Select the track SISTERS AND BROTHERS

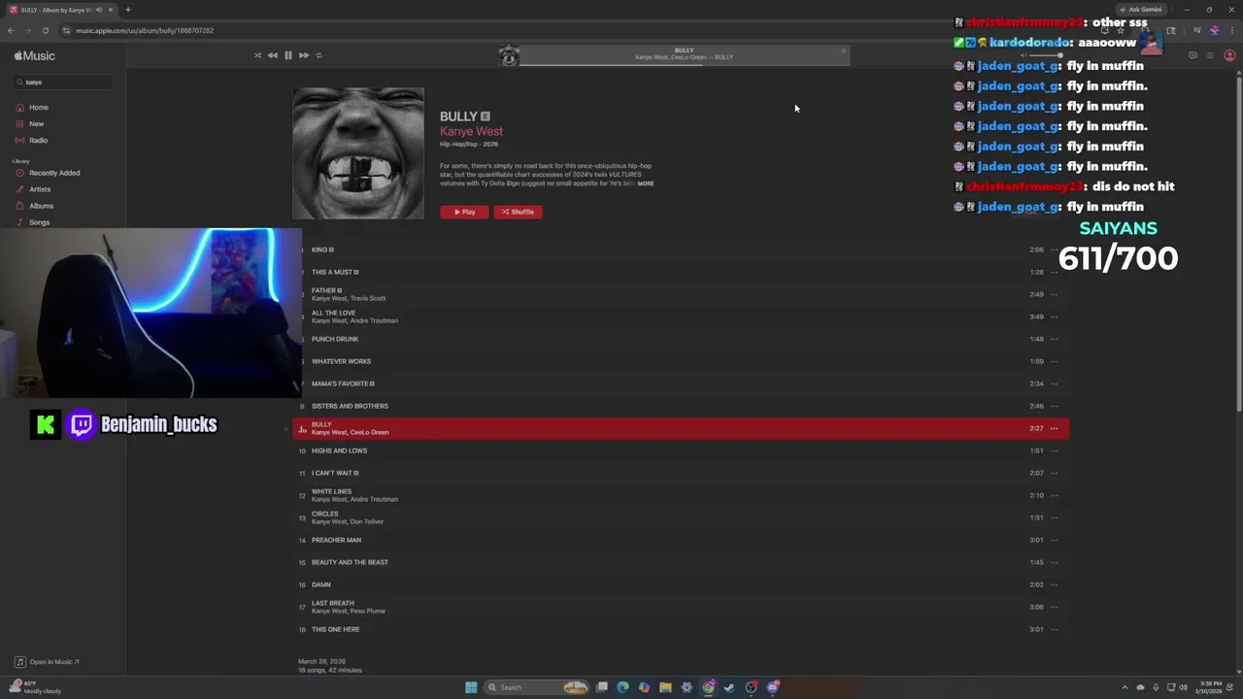point(681,406)
